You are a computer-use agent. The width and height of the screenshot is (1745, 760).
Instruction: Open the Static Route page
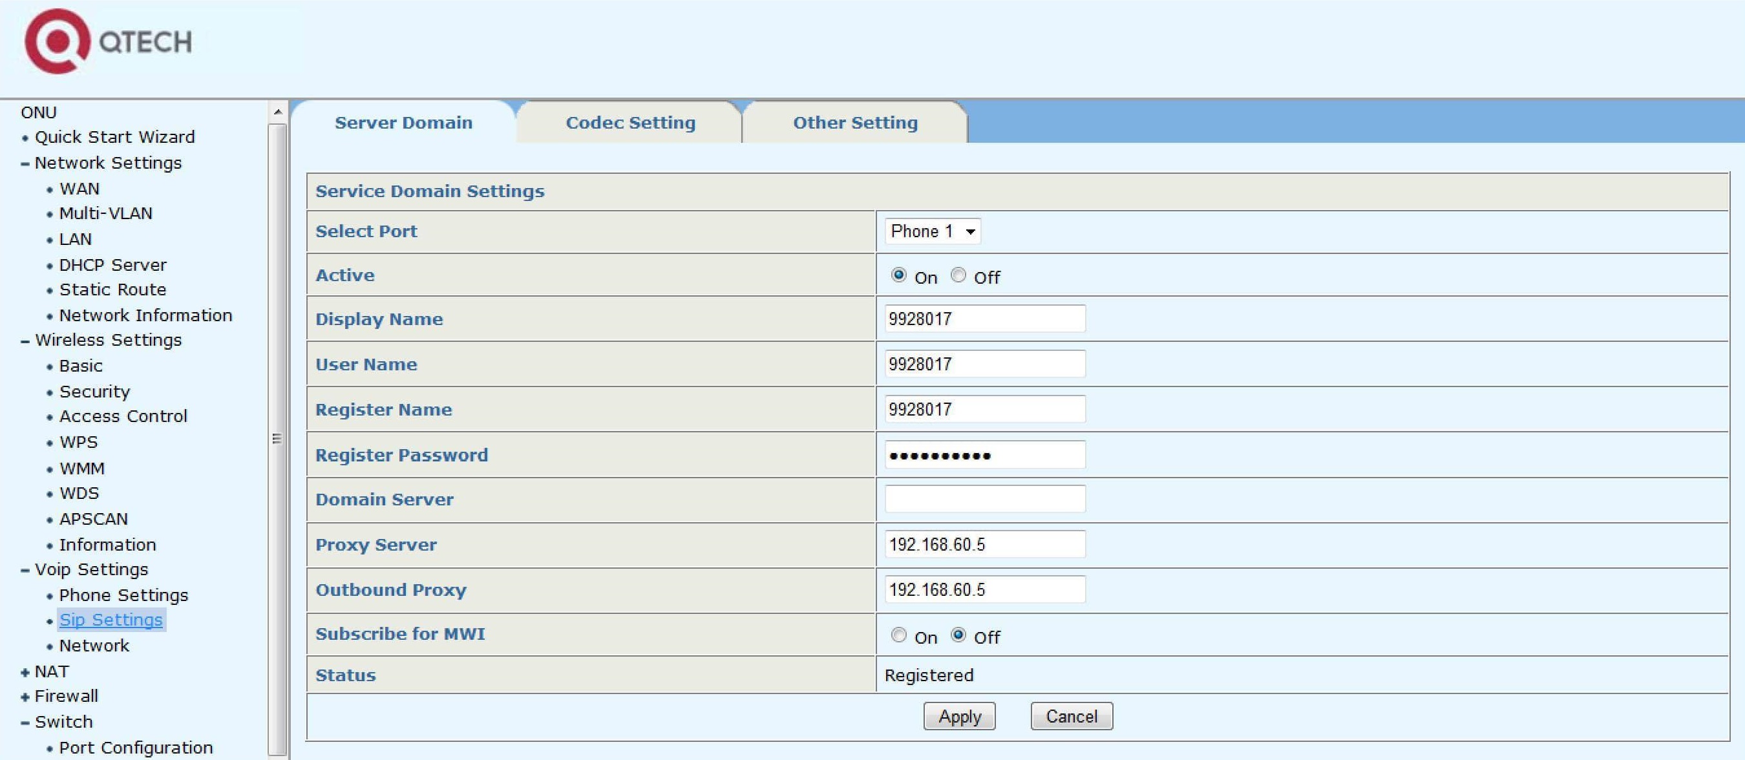[x=112, y=290]
